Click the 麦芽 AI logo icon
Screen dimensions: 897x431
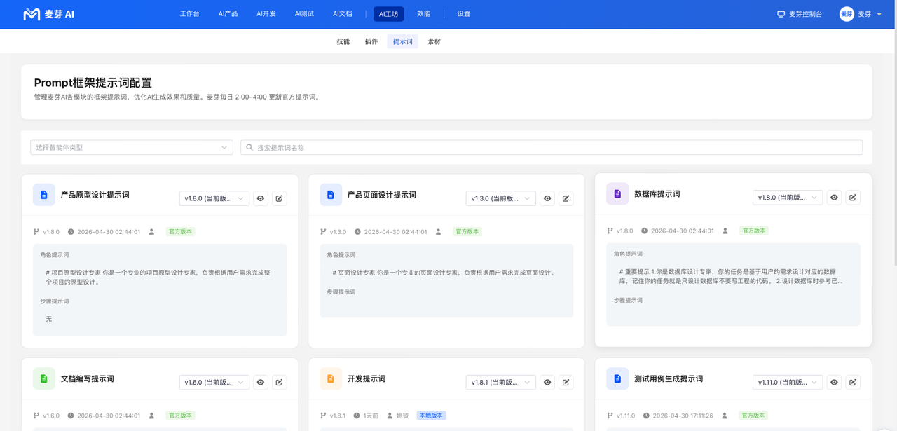coord(32,14)
